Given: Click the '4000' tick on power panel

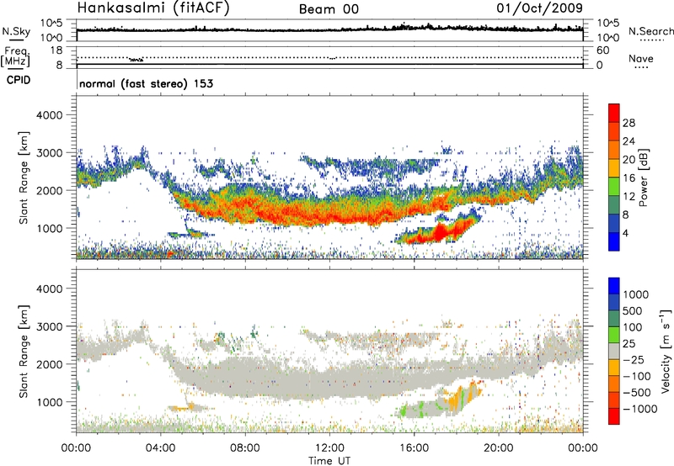Looking at the screenshot, I should pos(50,115).
